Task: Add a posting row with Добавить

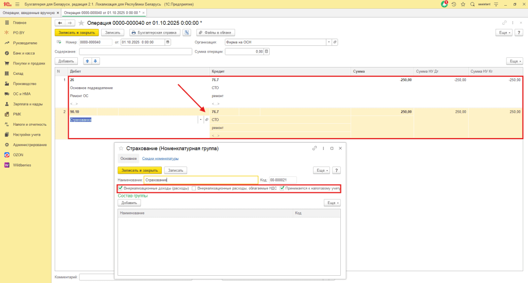Action: tap(66, 61)
